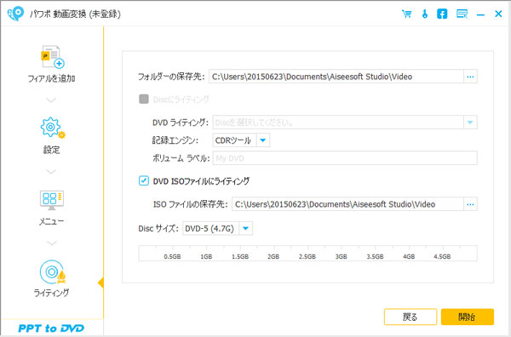Open the feedback message icon
The width and height of the screenshot is (511, 337).
click(462, 14)
